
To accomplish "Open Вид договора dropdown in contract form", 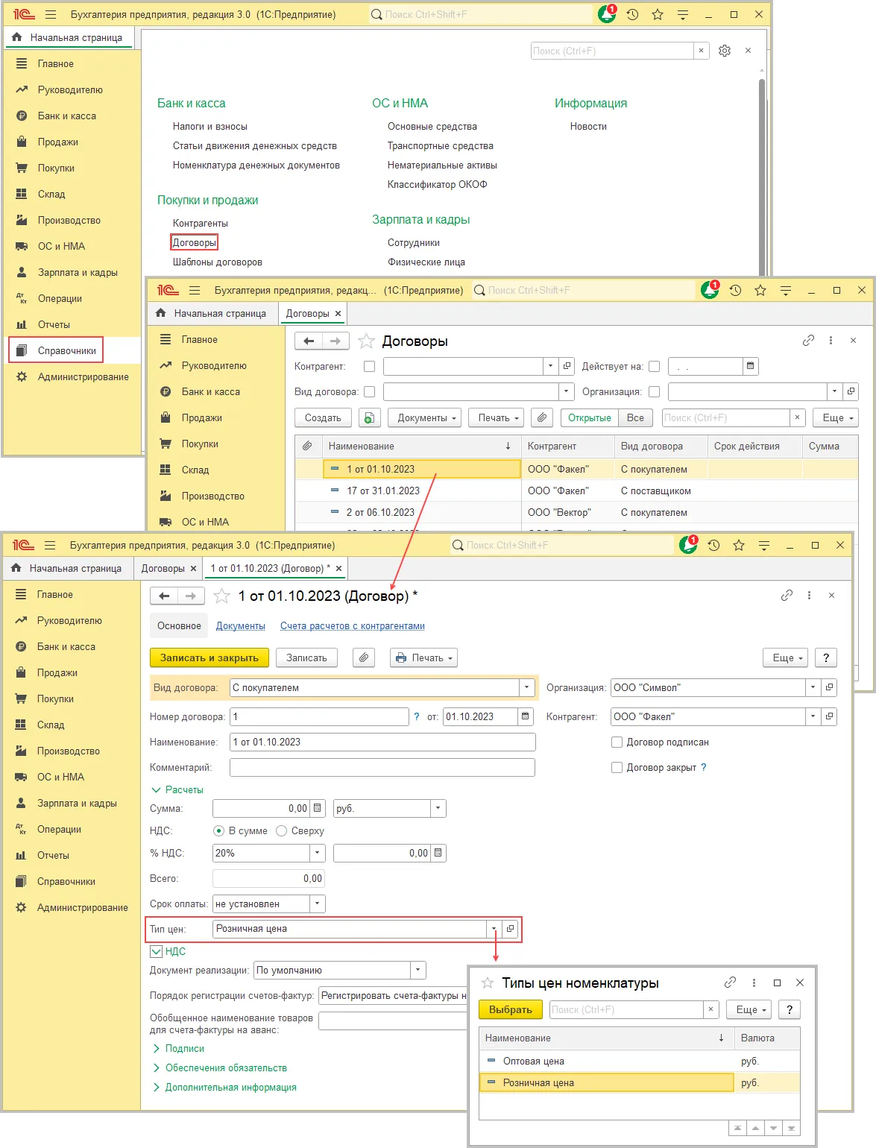I will 528,687.
